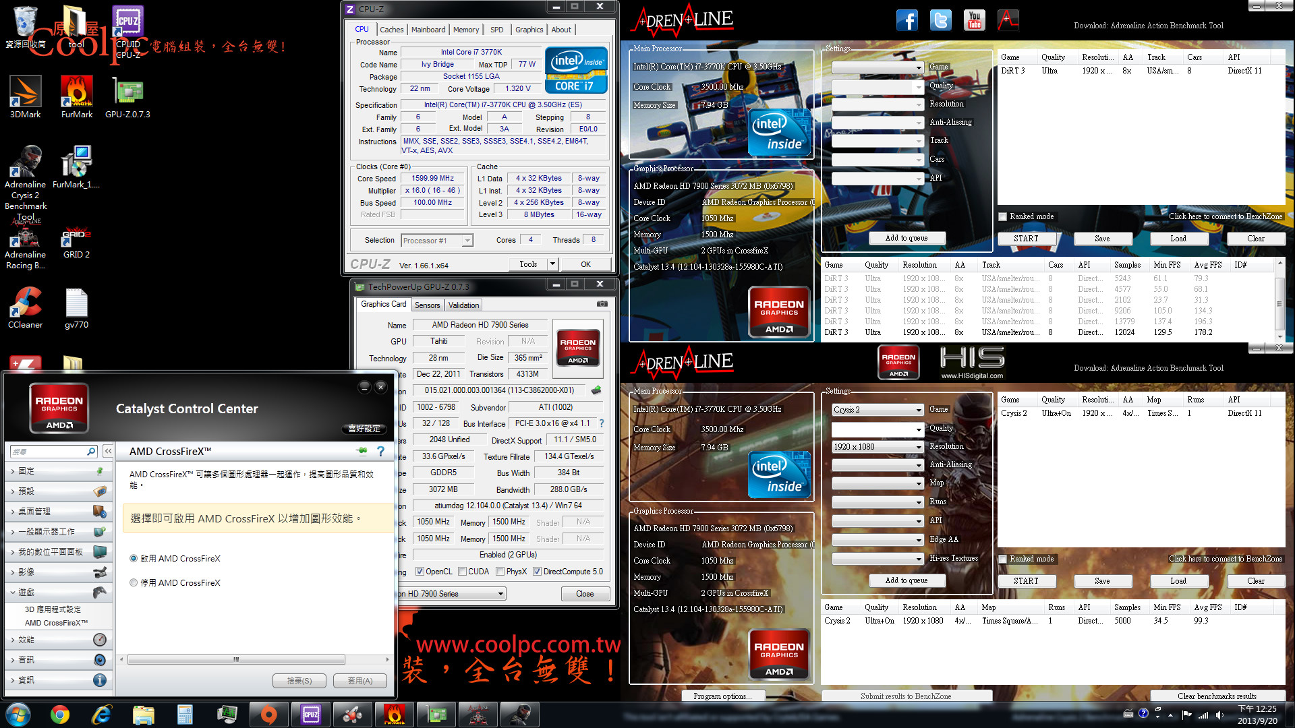Click the magnifier icon in Catalyst search box

[x=91, y=451]
